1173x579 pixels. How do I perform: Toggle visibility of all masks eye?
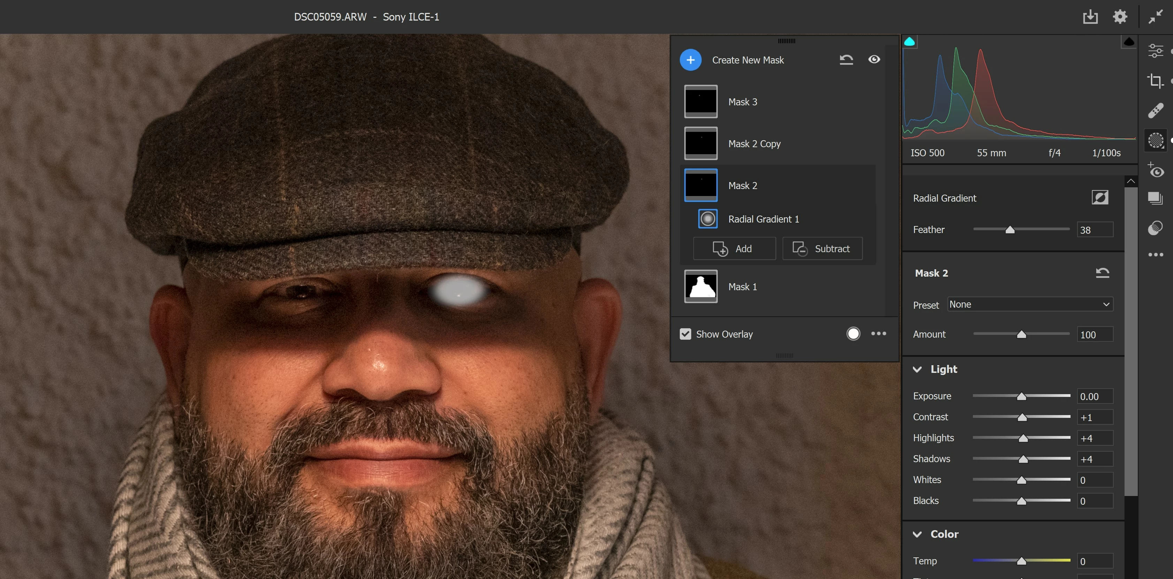tap(874, 59)
